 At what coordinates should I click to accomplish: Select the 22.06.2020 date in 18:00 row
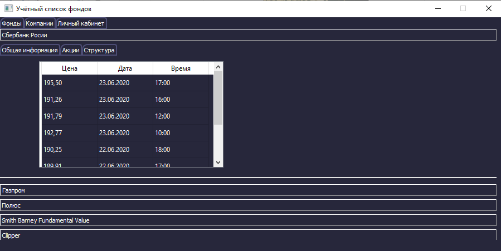tap(125, 150)
